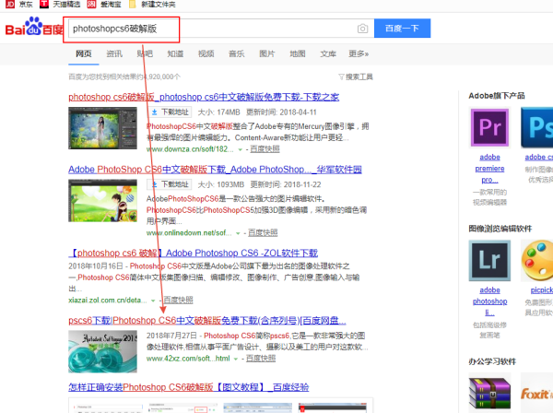This screenshot has width=553, height=413.
Task: Click the Lightroom Lr icon
Action: point(489,260)
